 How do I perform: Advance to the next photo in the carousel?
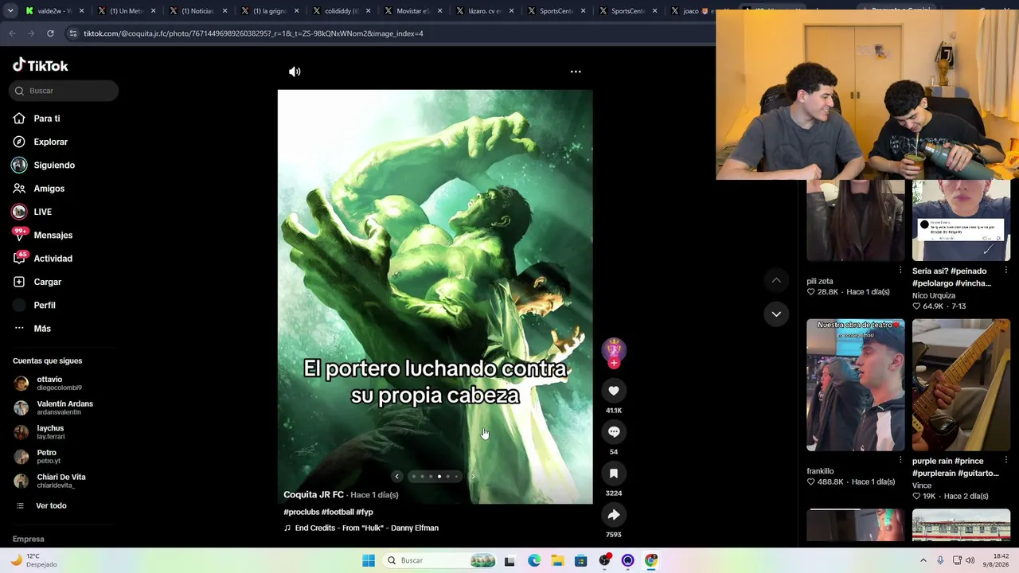click(x=473, y=477)
